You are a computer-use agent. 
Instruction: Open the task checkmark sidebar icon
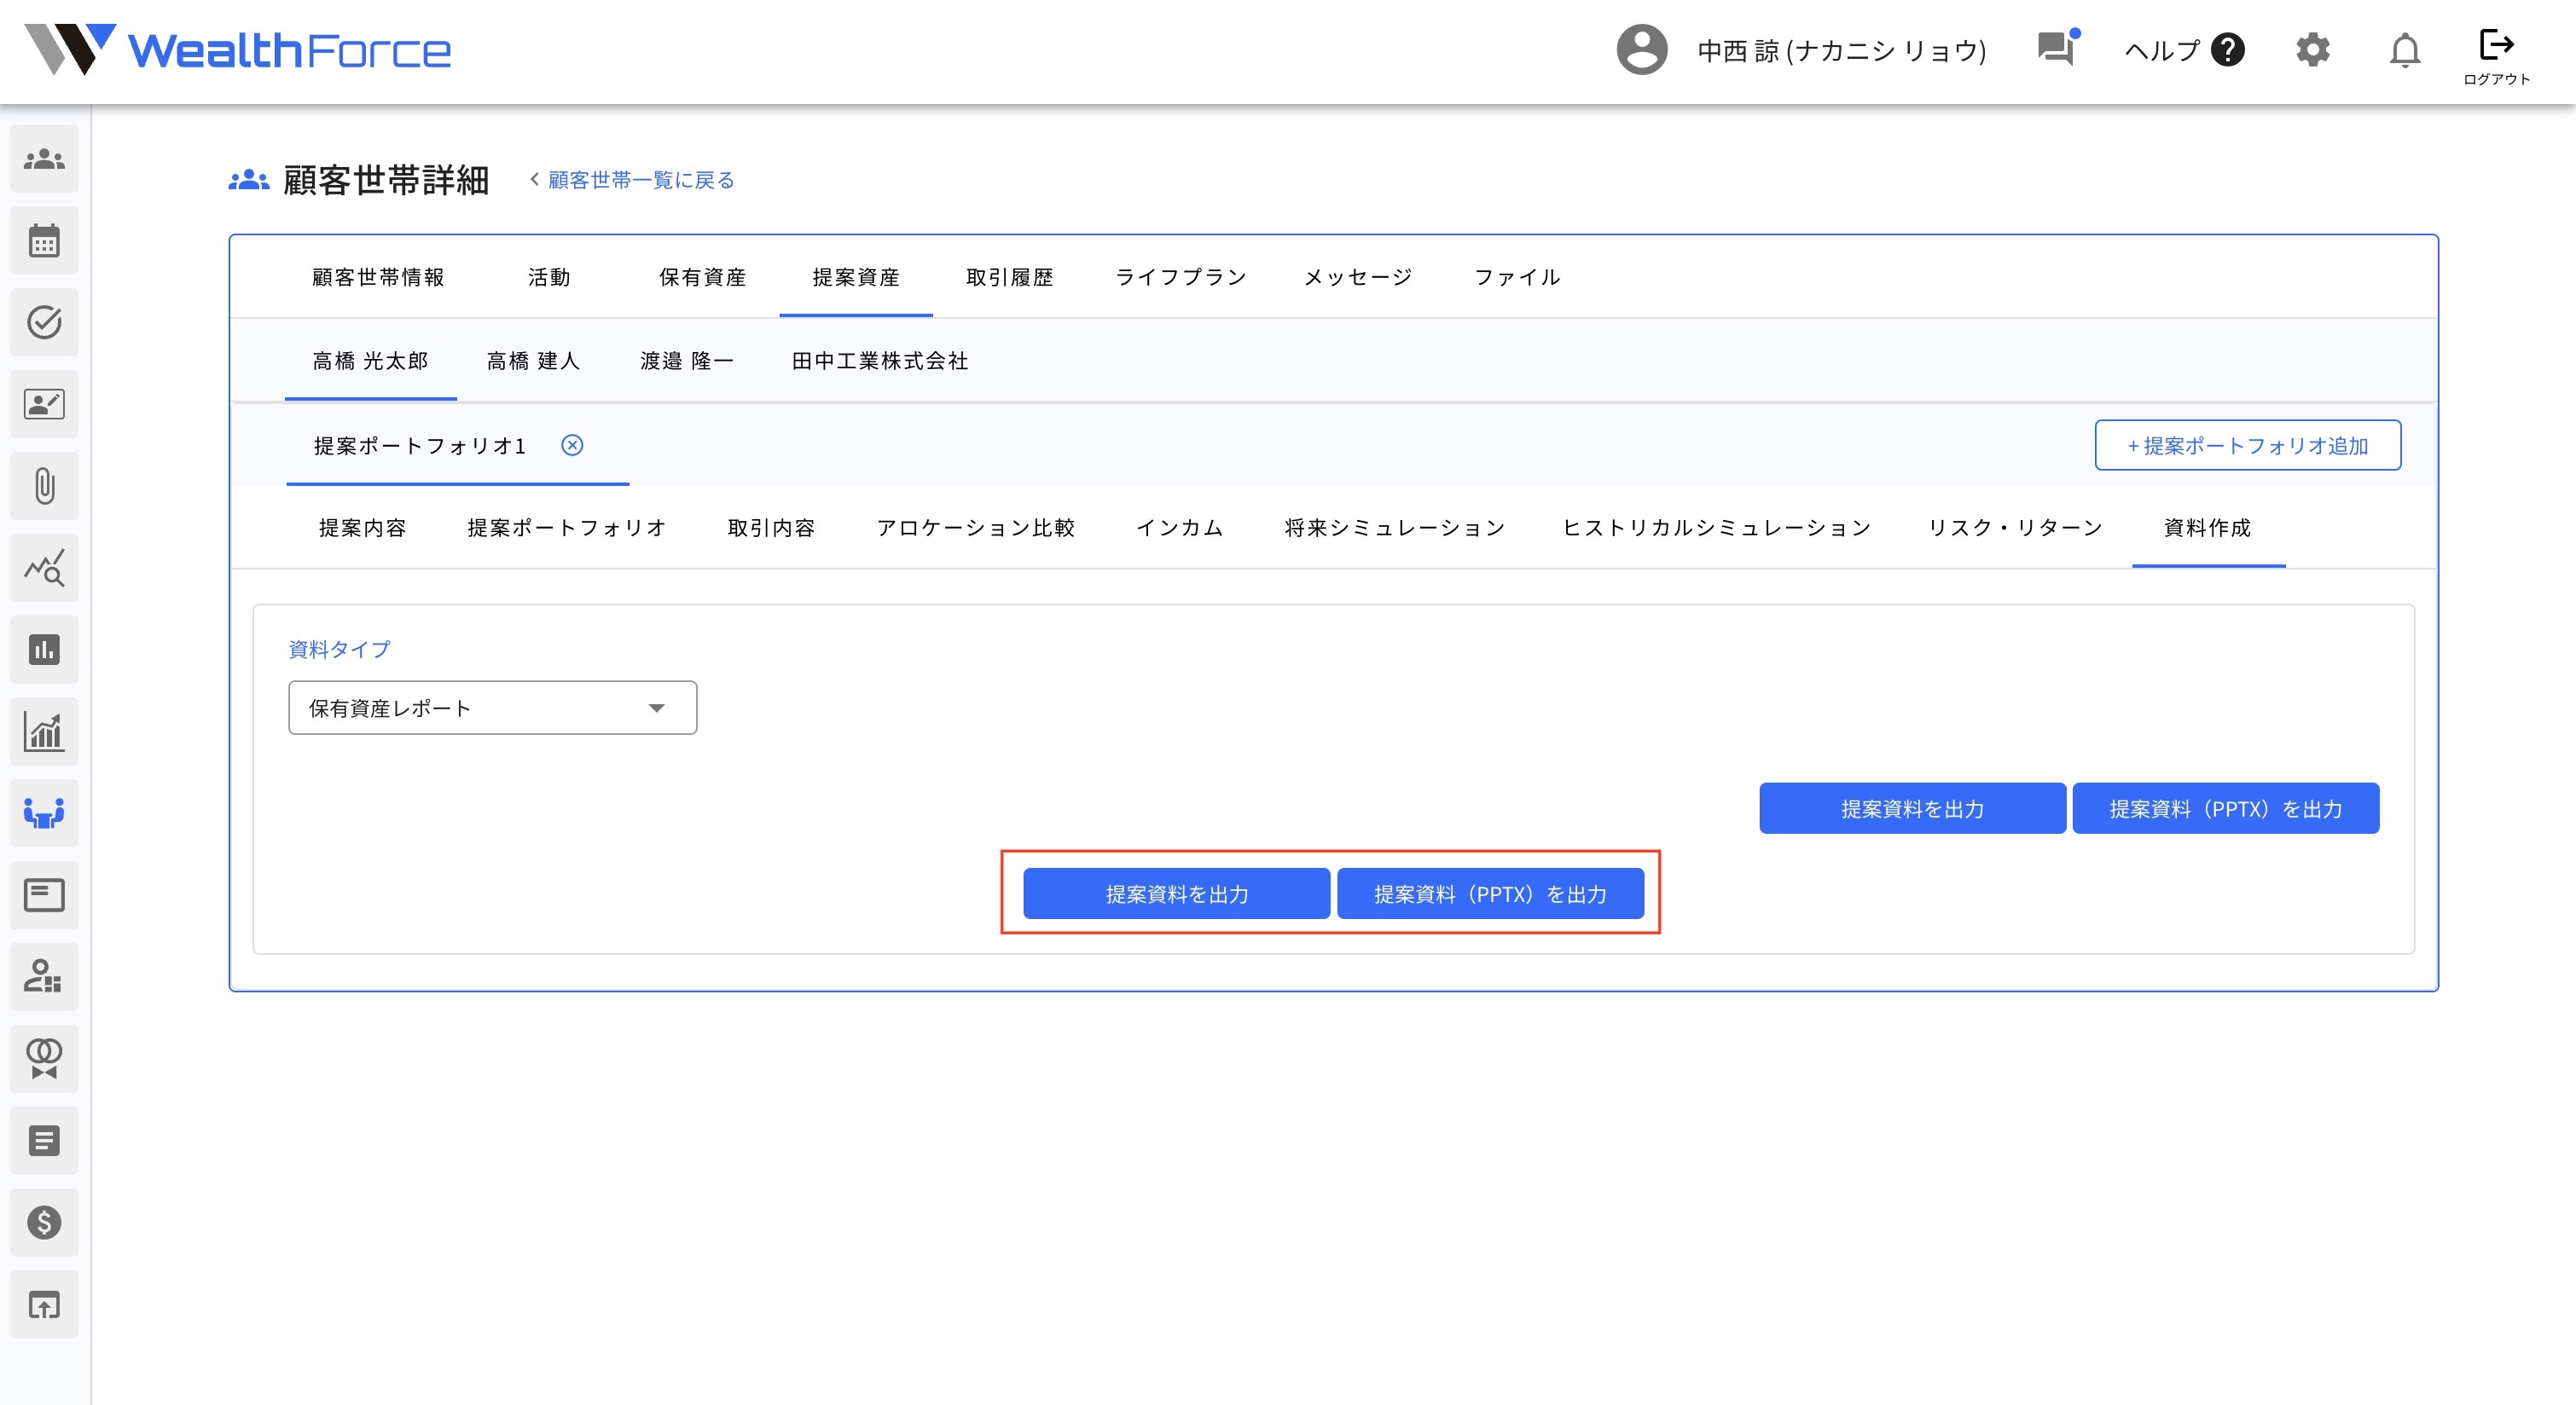point(44,323)
